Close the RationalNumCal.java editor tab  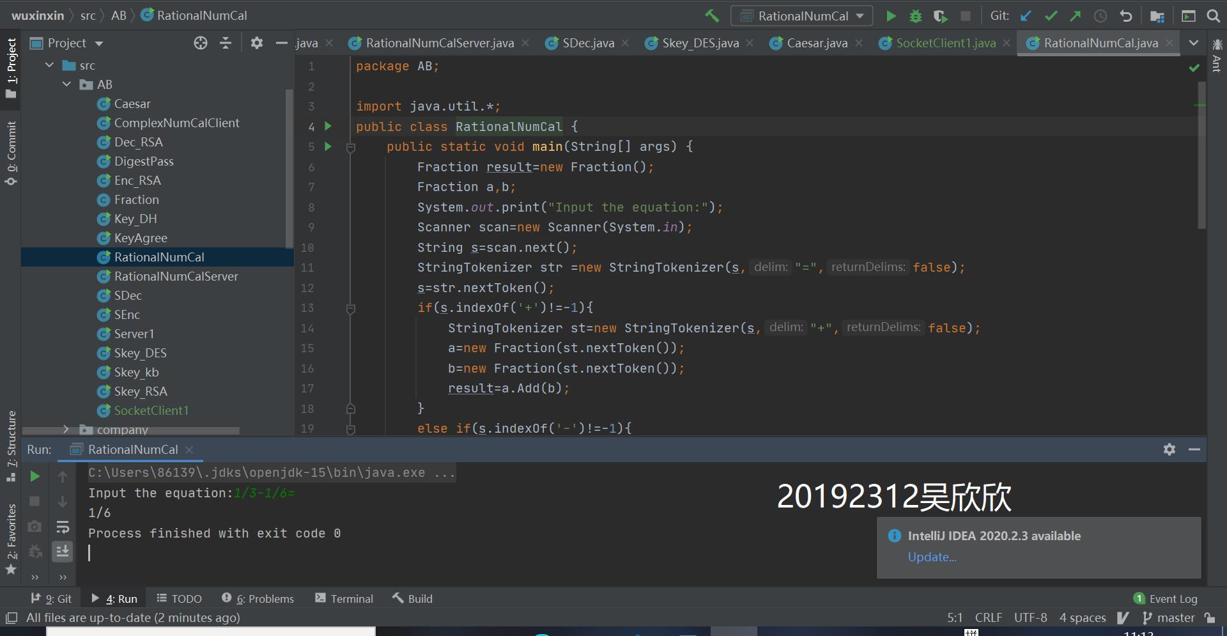(x=1169, y=43)
